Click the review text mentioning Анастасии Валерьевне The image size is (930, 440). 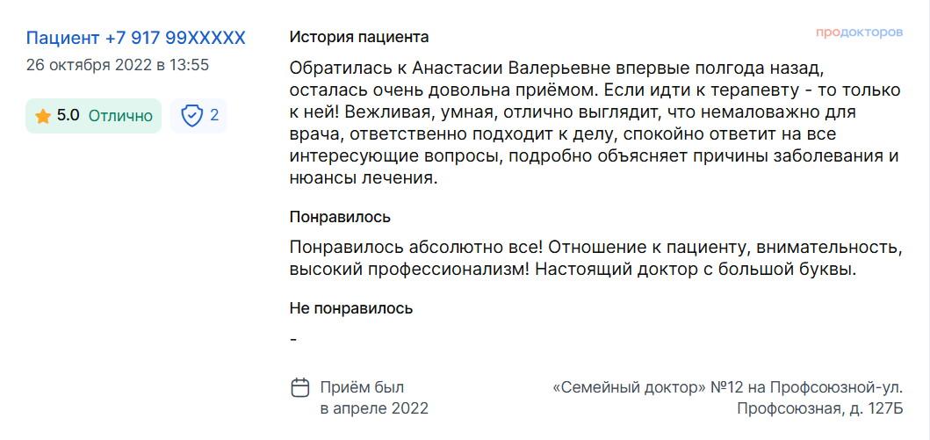[595, 123]
